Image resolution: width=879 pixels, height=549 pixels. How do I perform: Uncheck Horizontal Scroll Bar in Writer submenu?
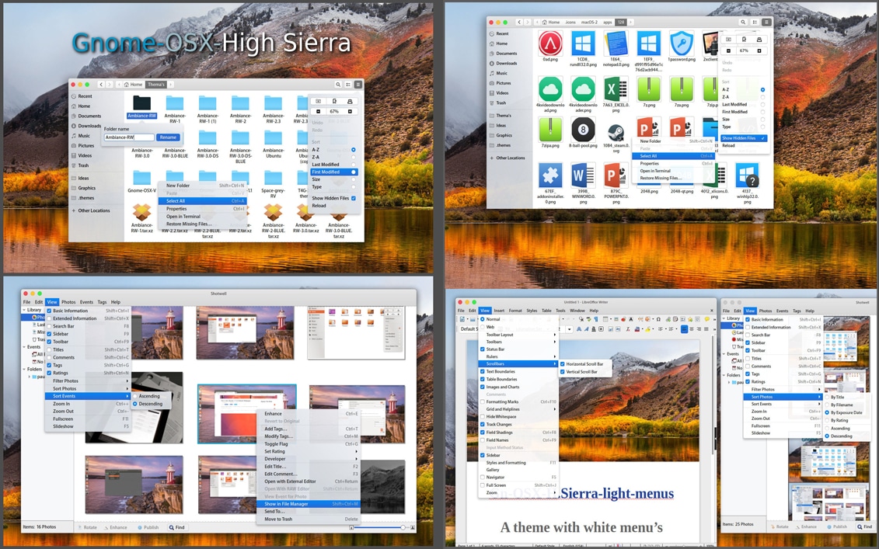[562, 364]
